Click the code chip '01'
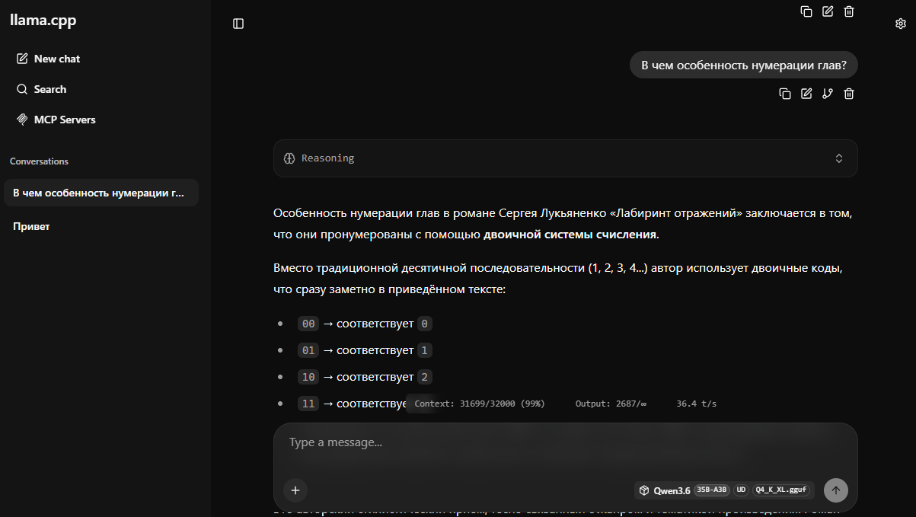916x517 pixels. (x=308, y=350)
